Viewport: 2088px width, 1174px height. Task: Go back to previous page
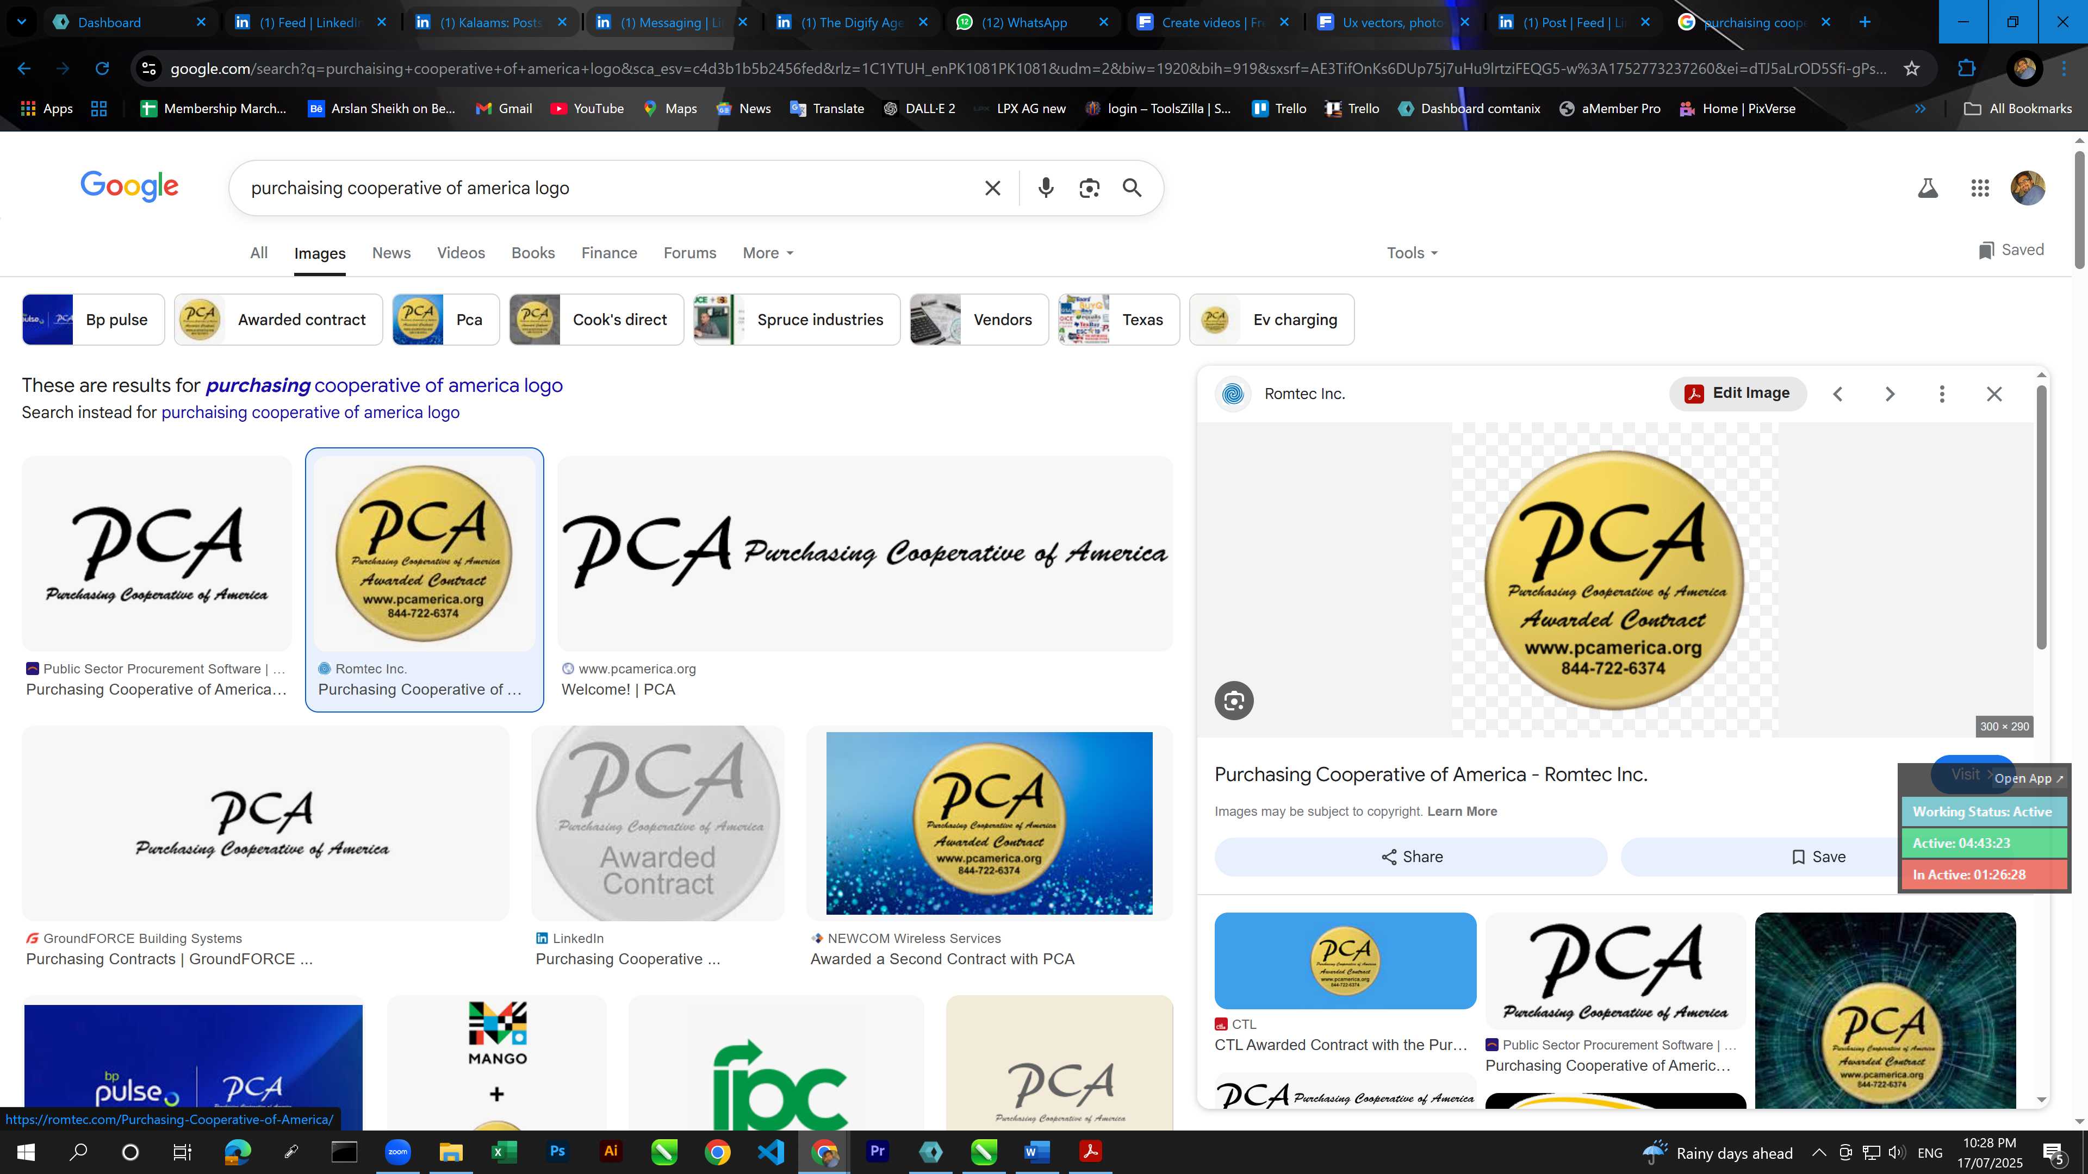24,69
